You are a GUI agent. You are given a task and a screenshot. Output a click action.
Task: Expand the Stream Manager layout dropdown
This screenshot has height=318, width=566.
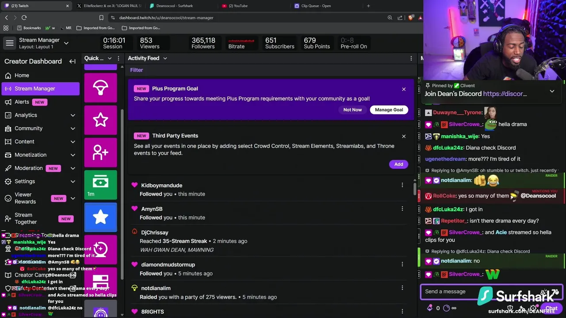point(66,43)
